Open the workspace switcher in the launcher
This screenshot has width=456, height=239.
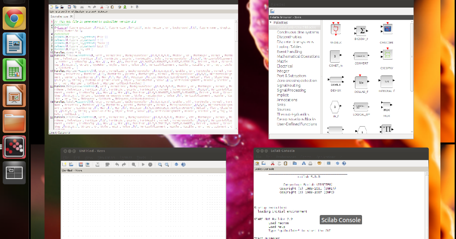point(14,173)
